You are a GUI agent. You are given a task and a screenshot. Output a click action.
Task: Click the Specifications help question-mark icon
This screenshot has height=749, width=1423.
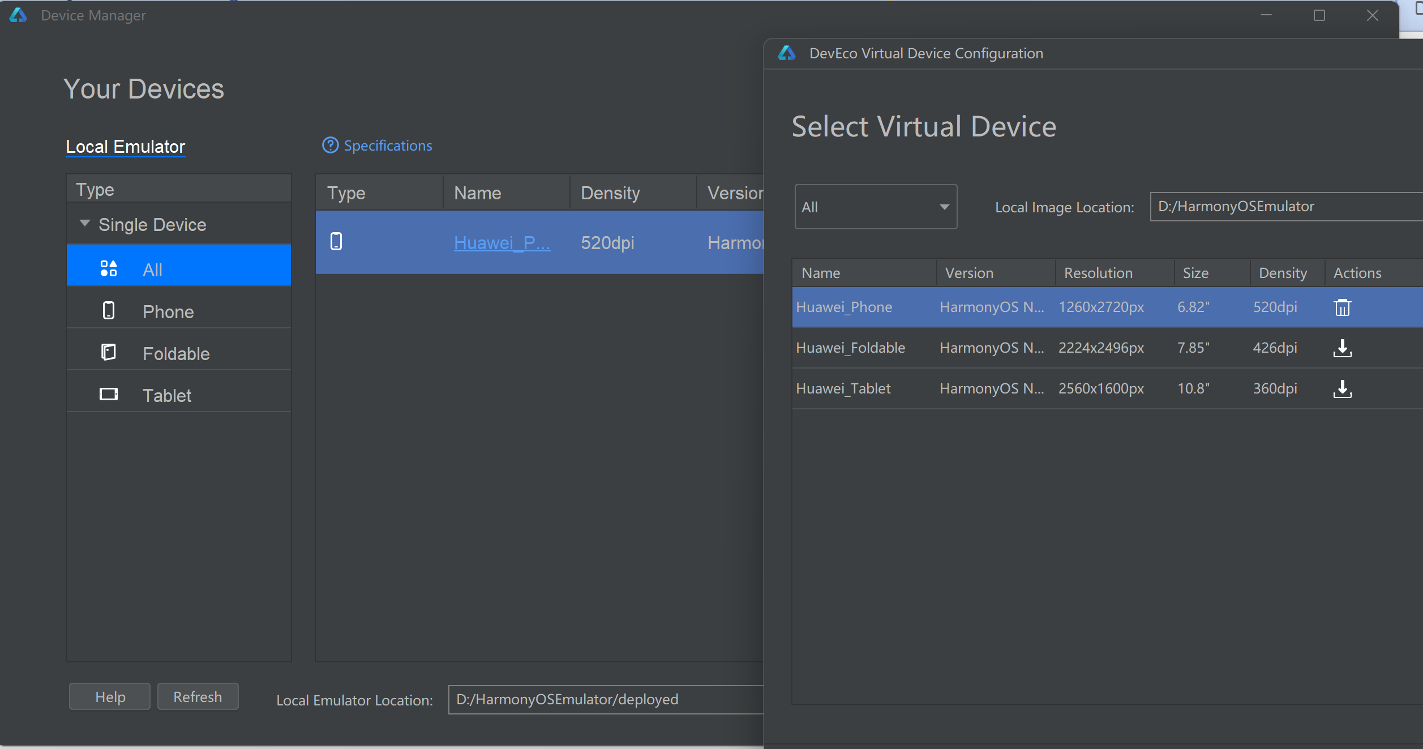pos(331,145)
